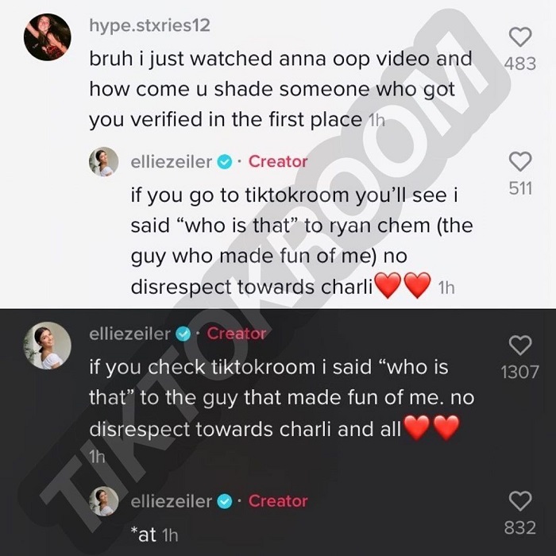Click verified badge on dark section comment

[x=183, y=334]
